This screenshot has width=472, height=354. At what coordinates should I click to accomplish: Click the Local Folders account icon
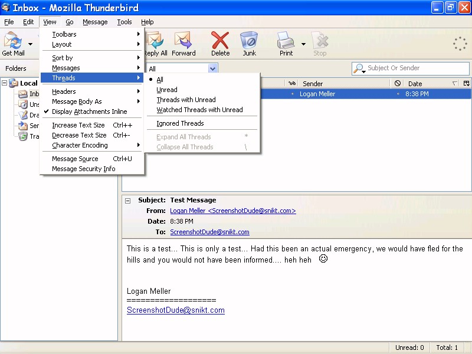[x=14, y=83]
